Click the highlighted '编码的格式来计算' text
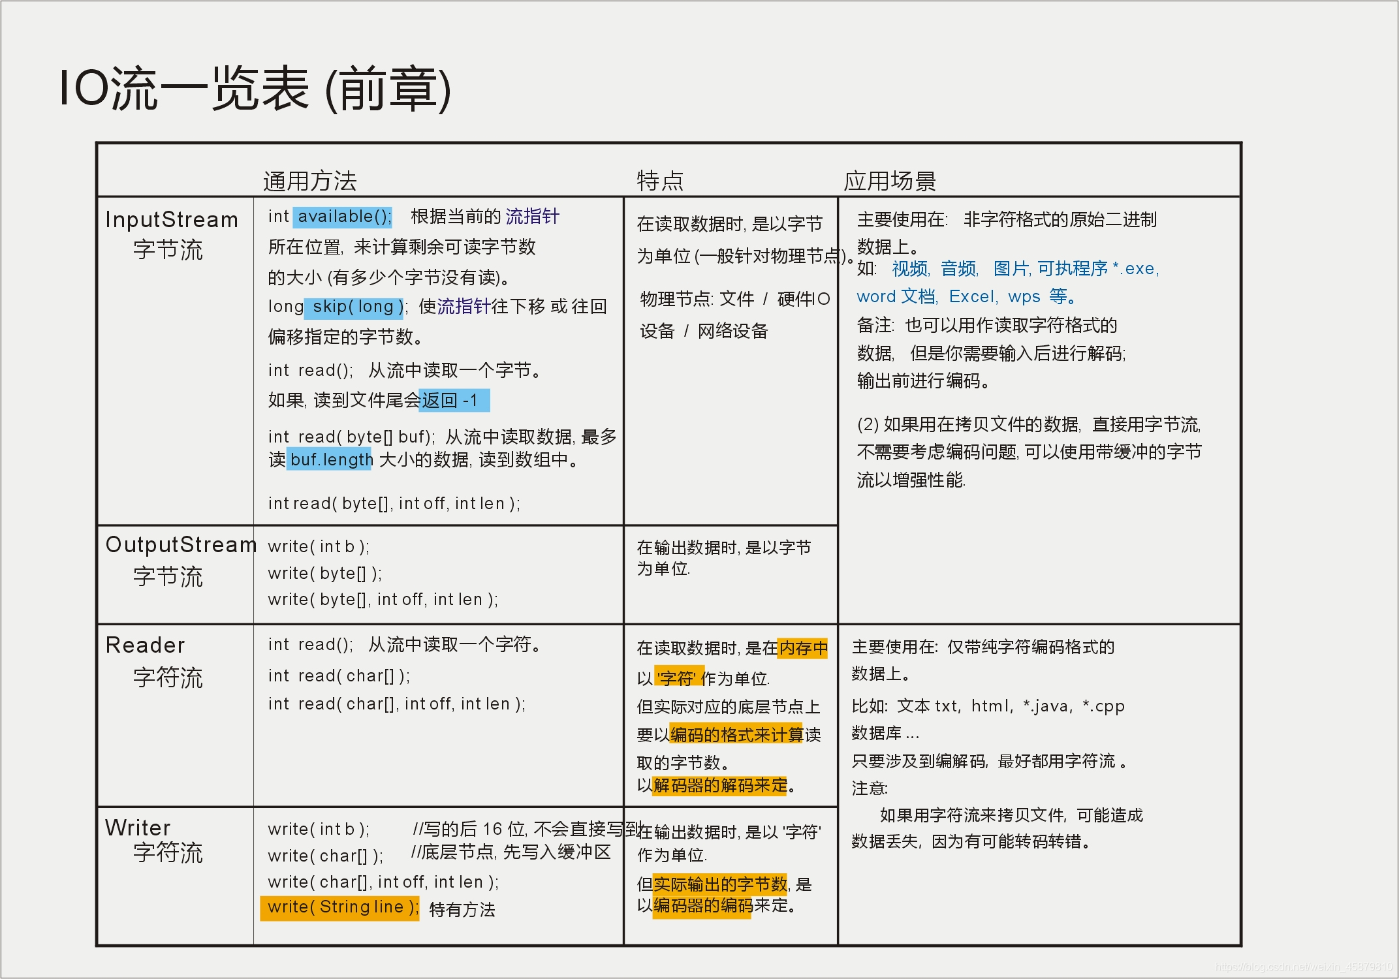This screenshot has height=979, width=1399. click(x=736, y=735)
